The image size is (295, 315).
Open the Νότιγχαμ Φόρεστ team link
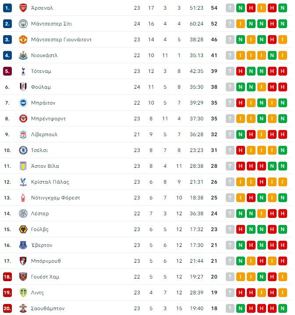click(x=55, y=198)
